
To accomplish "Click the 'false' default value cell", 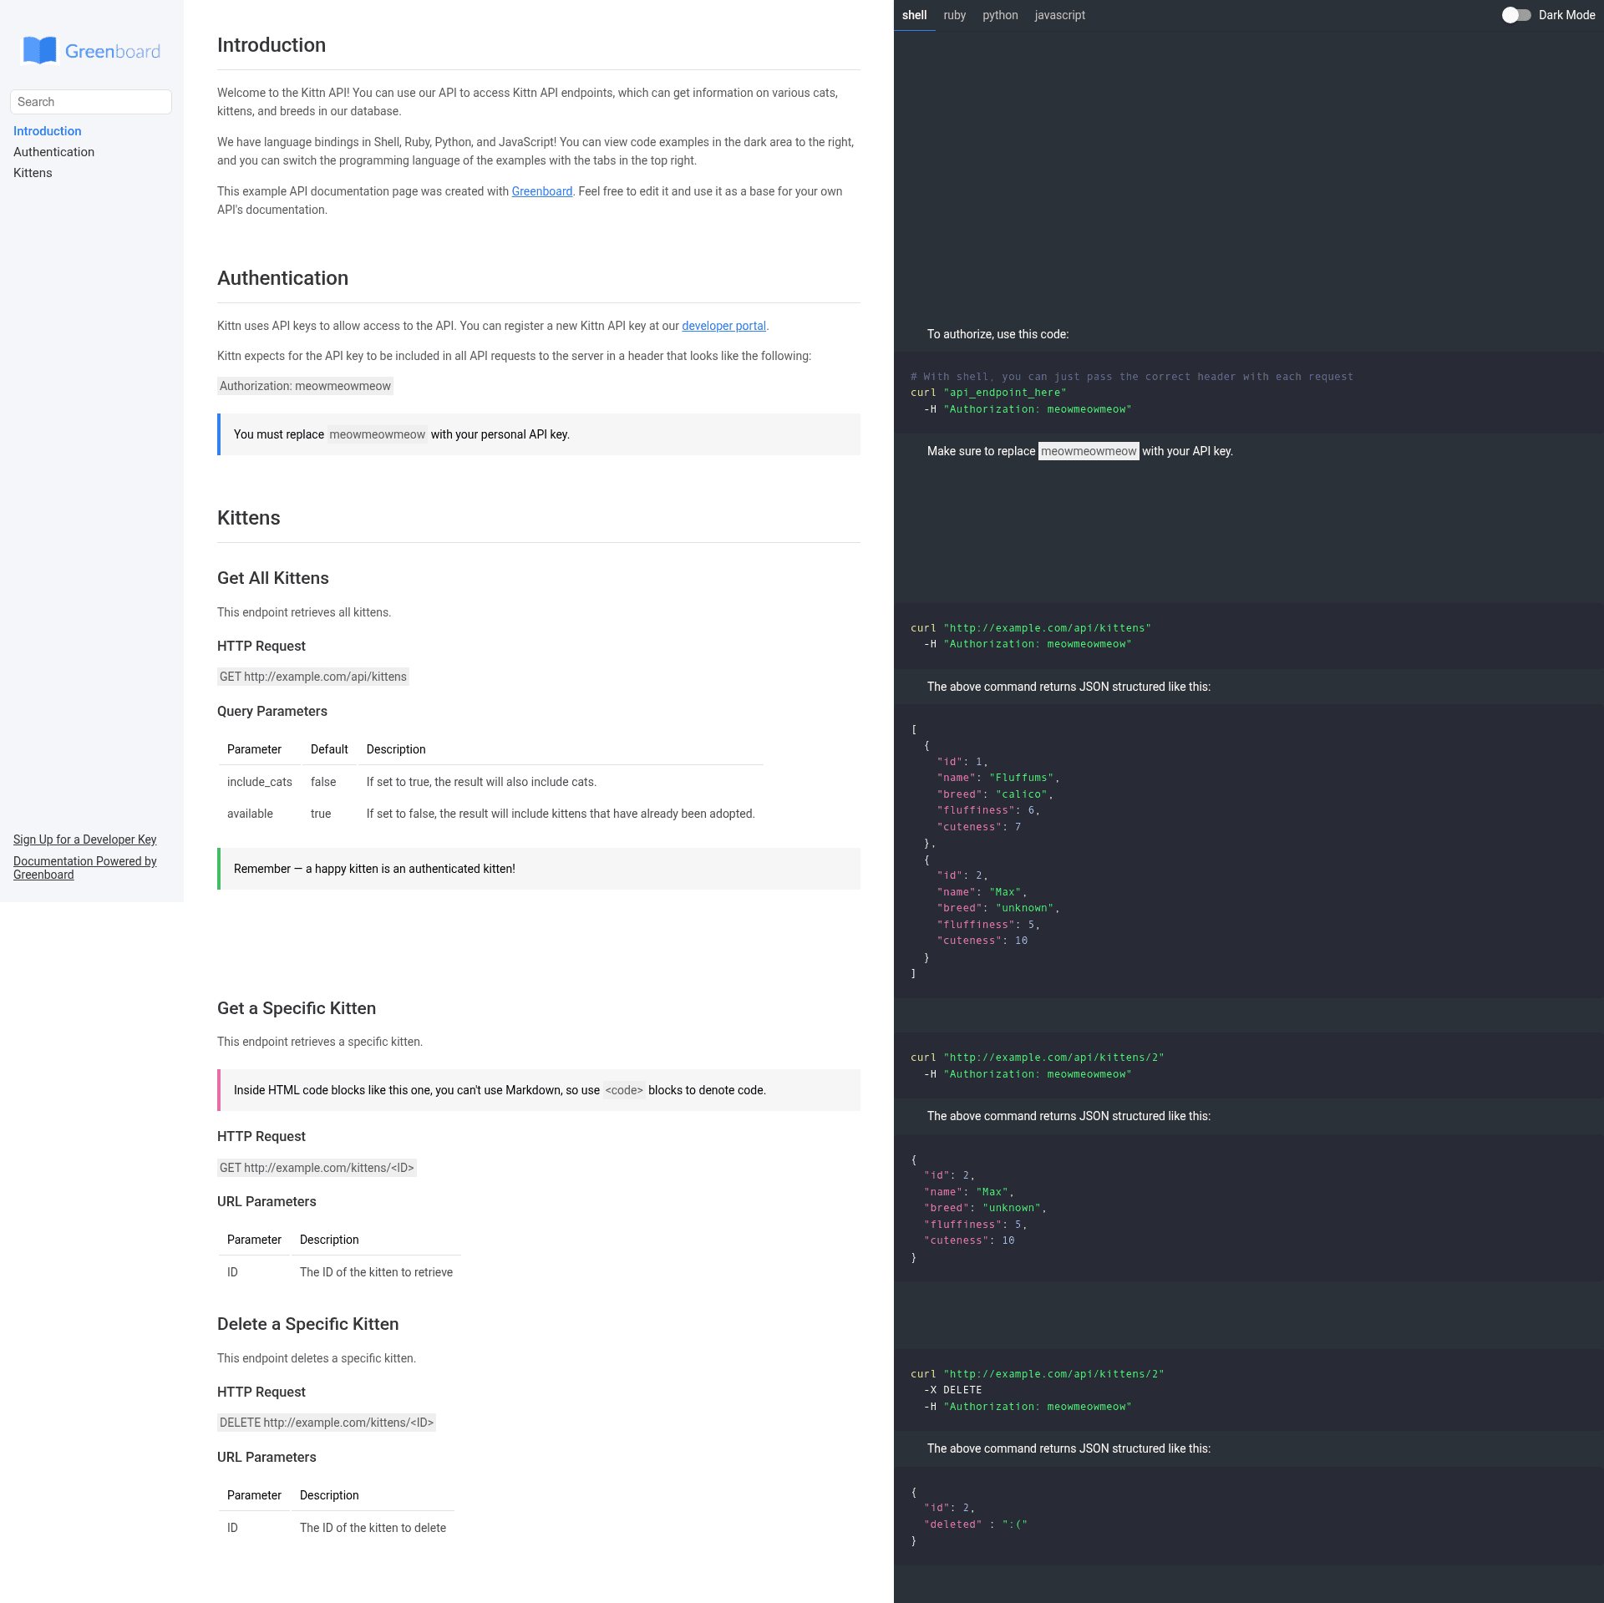I will coord(329,782).
